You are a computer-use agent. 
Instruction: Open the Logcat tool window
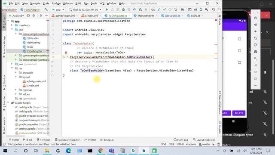coord(107,139)
